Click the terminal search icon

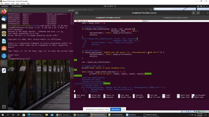[193, 13]
